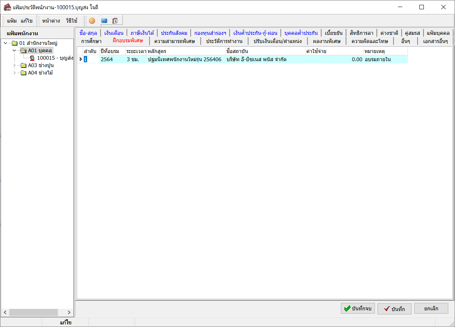Viewport: 455px width, 327px height.
Task: Open the แฟ้ม menu
Action: [12, 21]
